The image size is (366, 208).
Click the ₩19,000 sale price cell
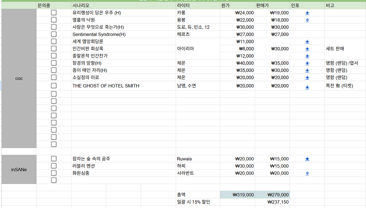coord(272,13)
